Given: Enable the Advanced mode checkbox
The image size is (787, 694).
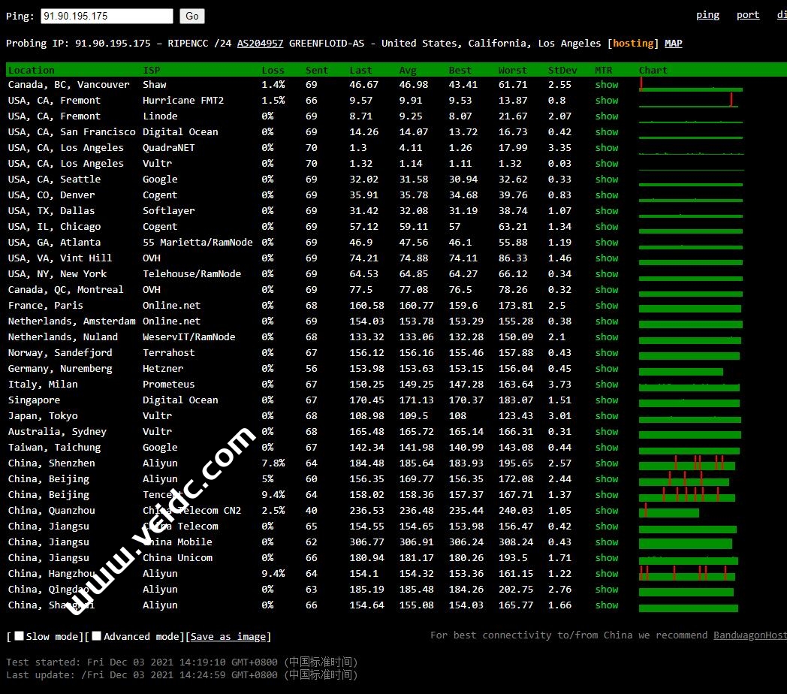Looking at the screenshot, I should [97, 636].
